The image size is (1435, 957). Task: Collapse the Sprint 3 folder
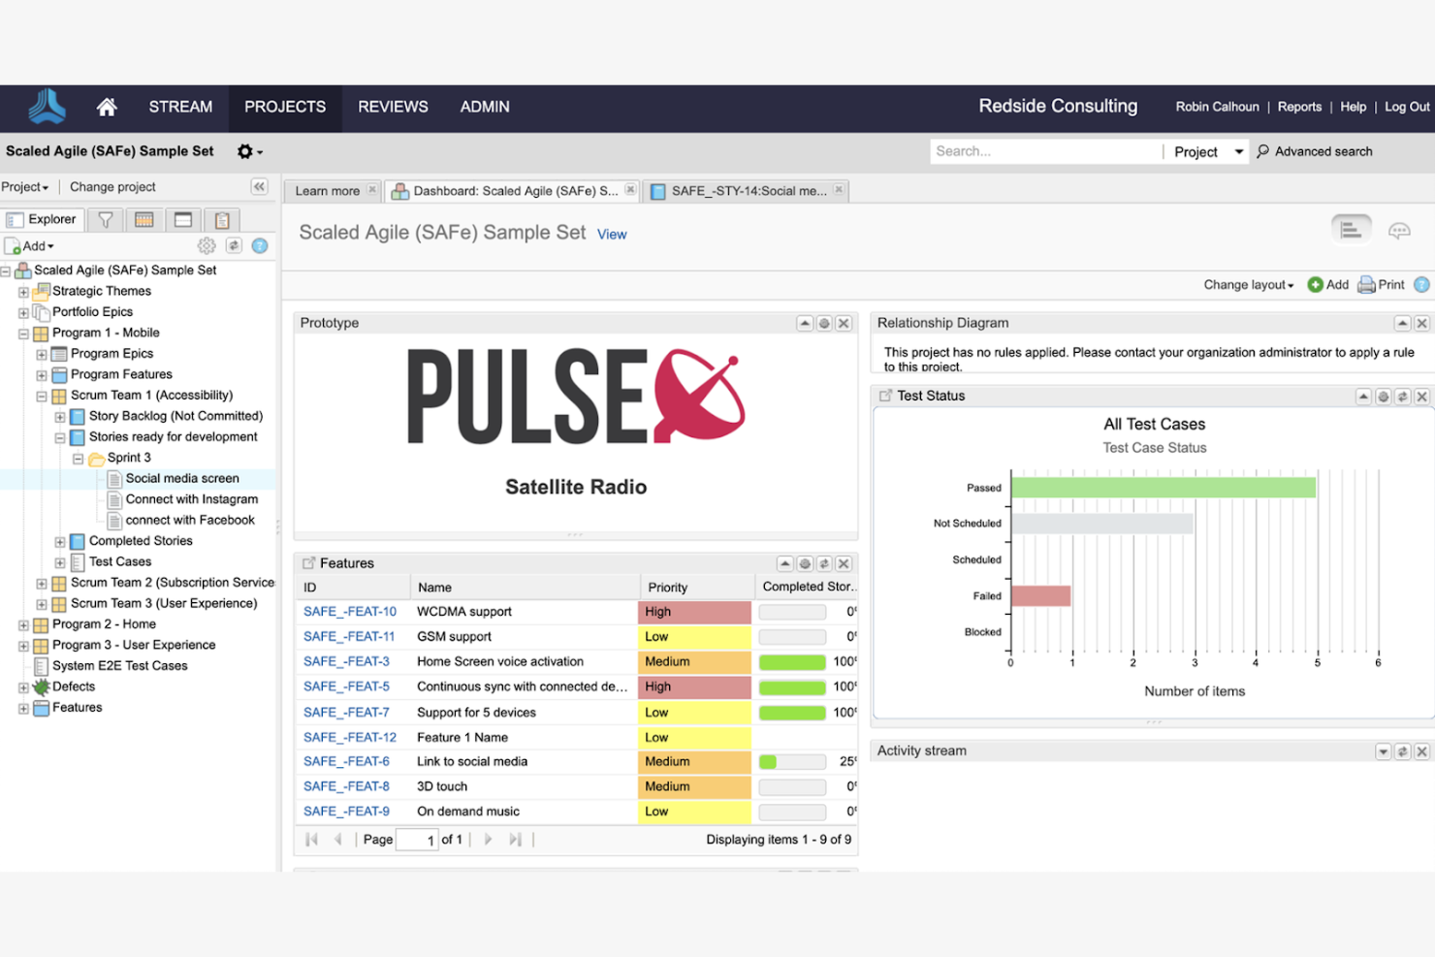[x=79, y=459]
